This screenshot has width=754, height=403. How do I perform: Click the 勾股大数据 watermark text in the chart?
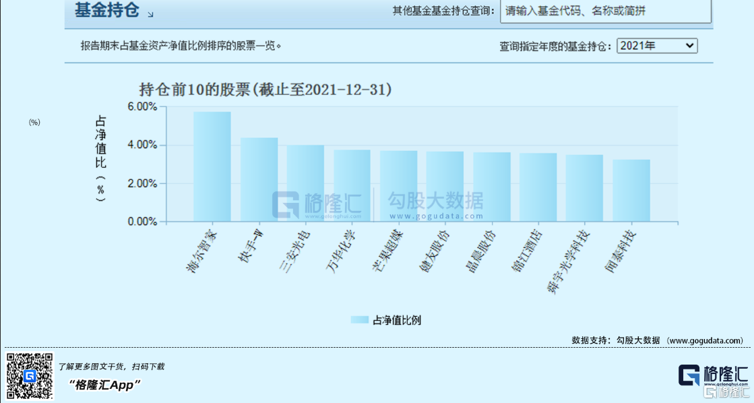435,201
